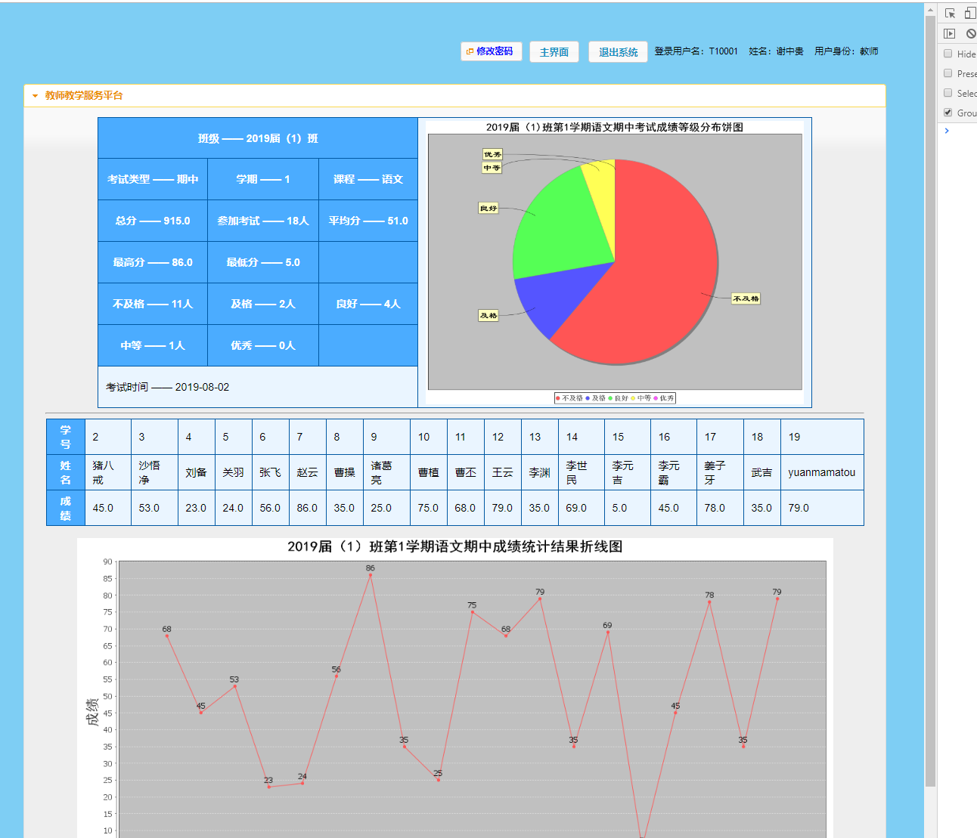
Task: Tick the Selec… checkbox in DevTools
Action: [948, 93]
